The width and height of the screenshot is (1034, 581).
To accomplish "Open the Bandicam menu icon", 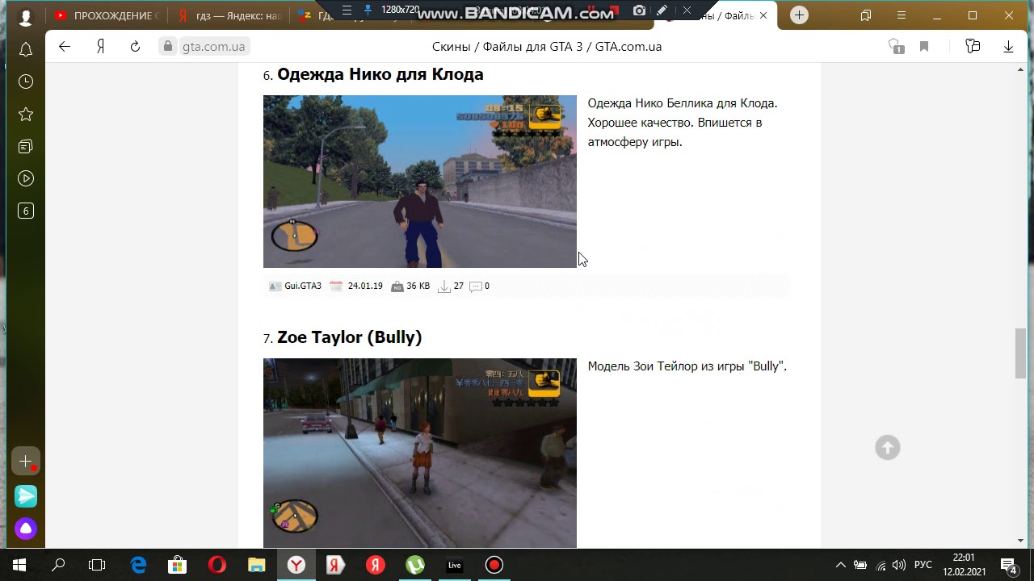I will pos(347,10).
